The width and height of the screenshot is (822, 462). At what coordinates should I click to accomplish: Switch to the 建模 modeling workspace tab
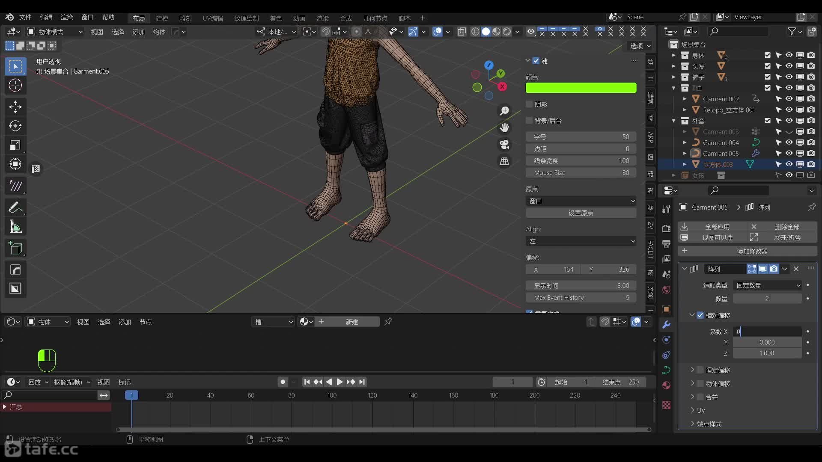point(162,18)
